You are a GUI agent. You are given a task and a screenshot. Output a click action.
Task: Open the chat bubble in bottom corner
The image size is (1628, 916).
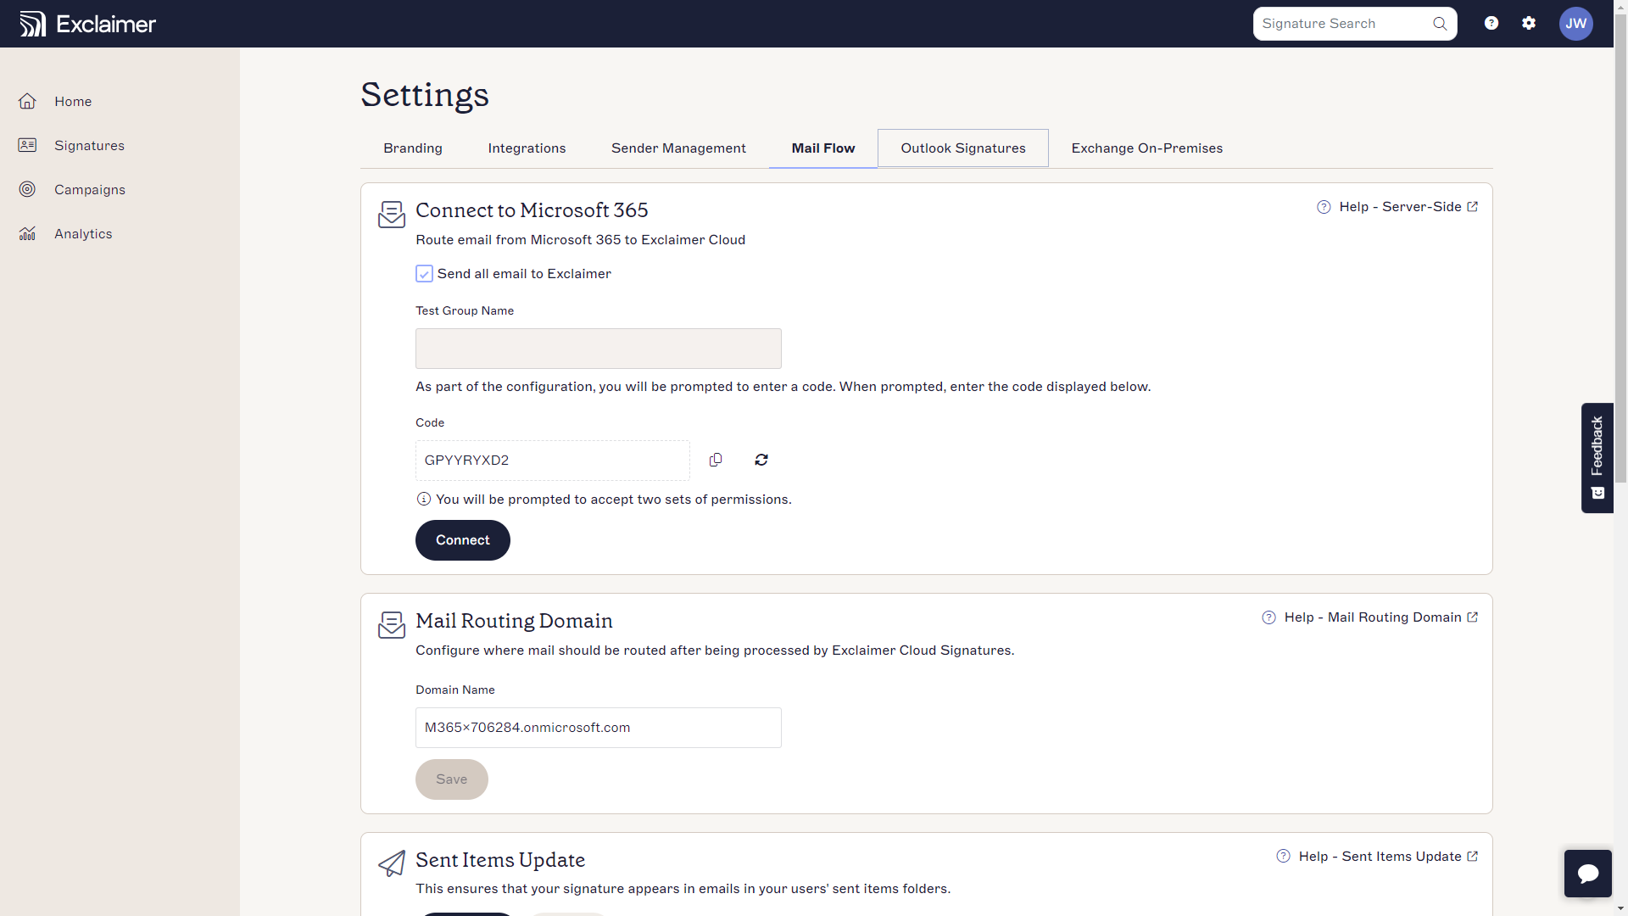point(1588,873)
